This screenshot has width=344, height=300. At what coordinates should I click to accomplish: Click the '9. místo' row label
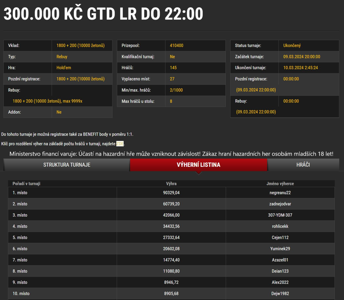click(20, 282)
